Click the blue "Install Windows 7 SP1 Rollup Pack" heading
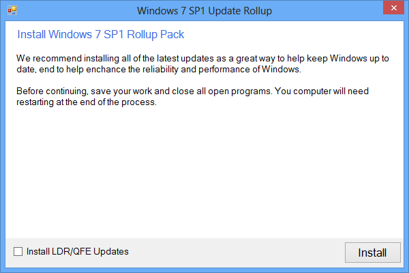 pyautogui.click(x=100, y=34)
